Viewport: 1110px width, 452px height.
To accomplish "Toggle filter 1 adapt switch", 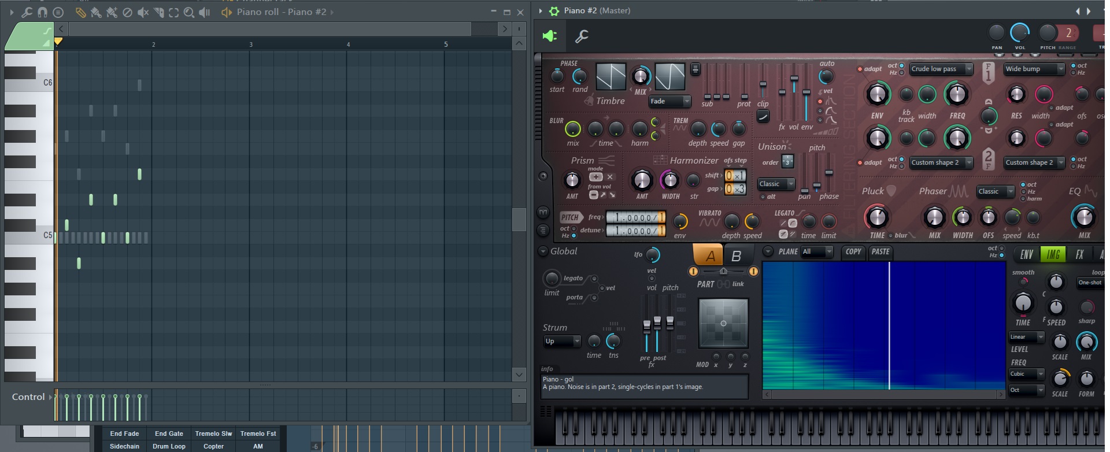I will 860,69.
